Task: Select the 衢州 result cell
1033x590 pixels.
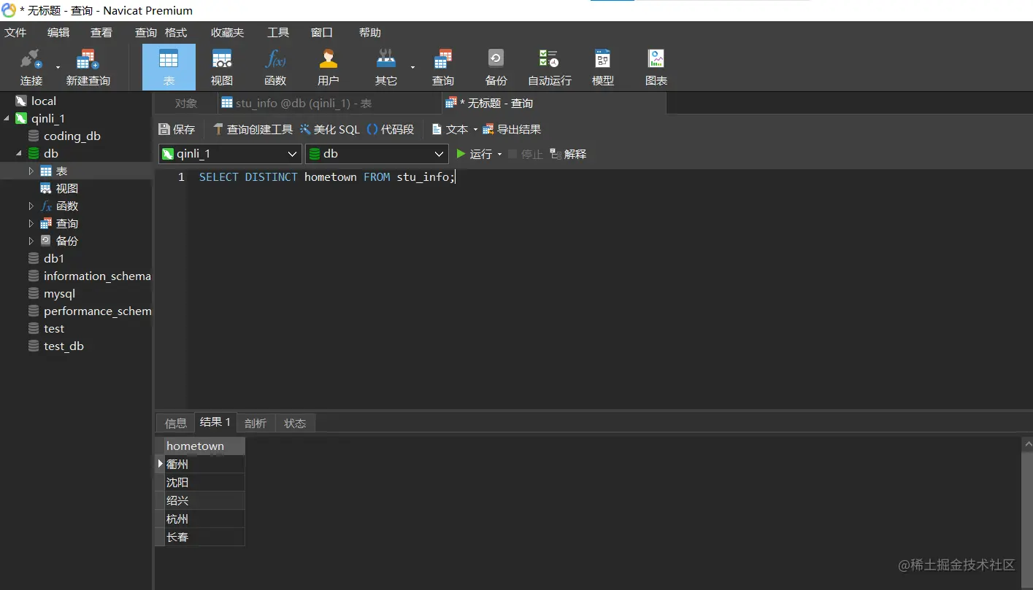Action: (204, 464)
